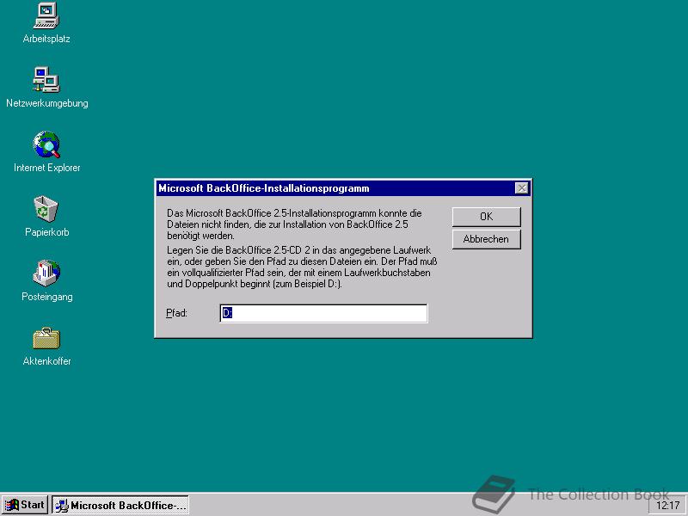Open the Arbeitsplatz desktop icon

(x=46, y=15)
